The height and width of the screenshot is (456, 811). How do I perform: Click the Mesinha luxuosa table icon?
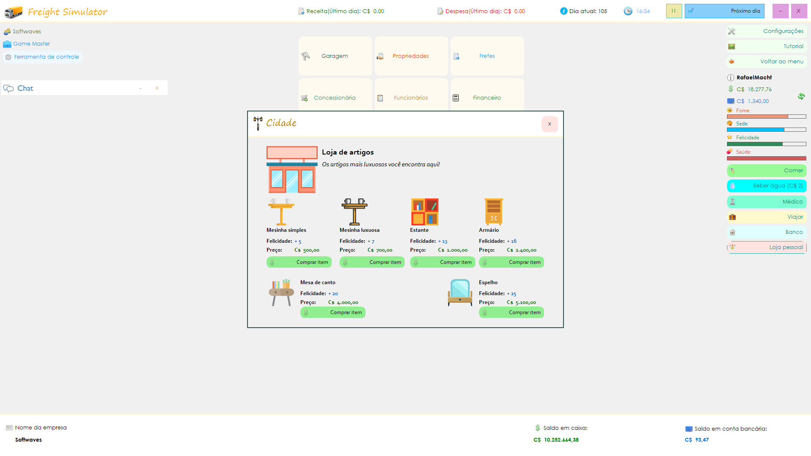tap(354, 212)
